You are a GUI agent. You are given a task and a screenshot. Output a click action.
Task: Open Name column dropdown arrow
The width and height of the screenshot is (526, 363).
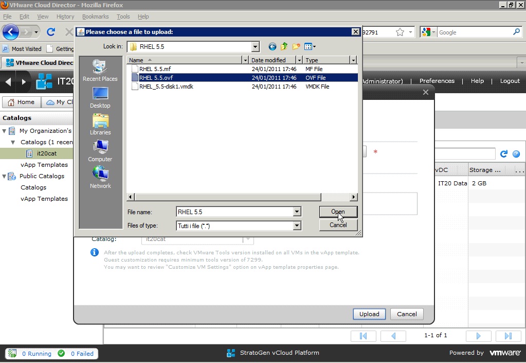click(245, 60)
